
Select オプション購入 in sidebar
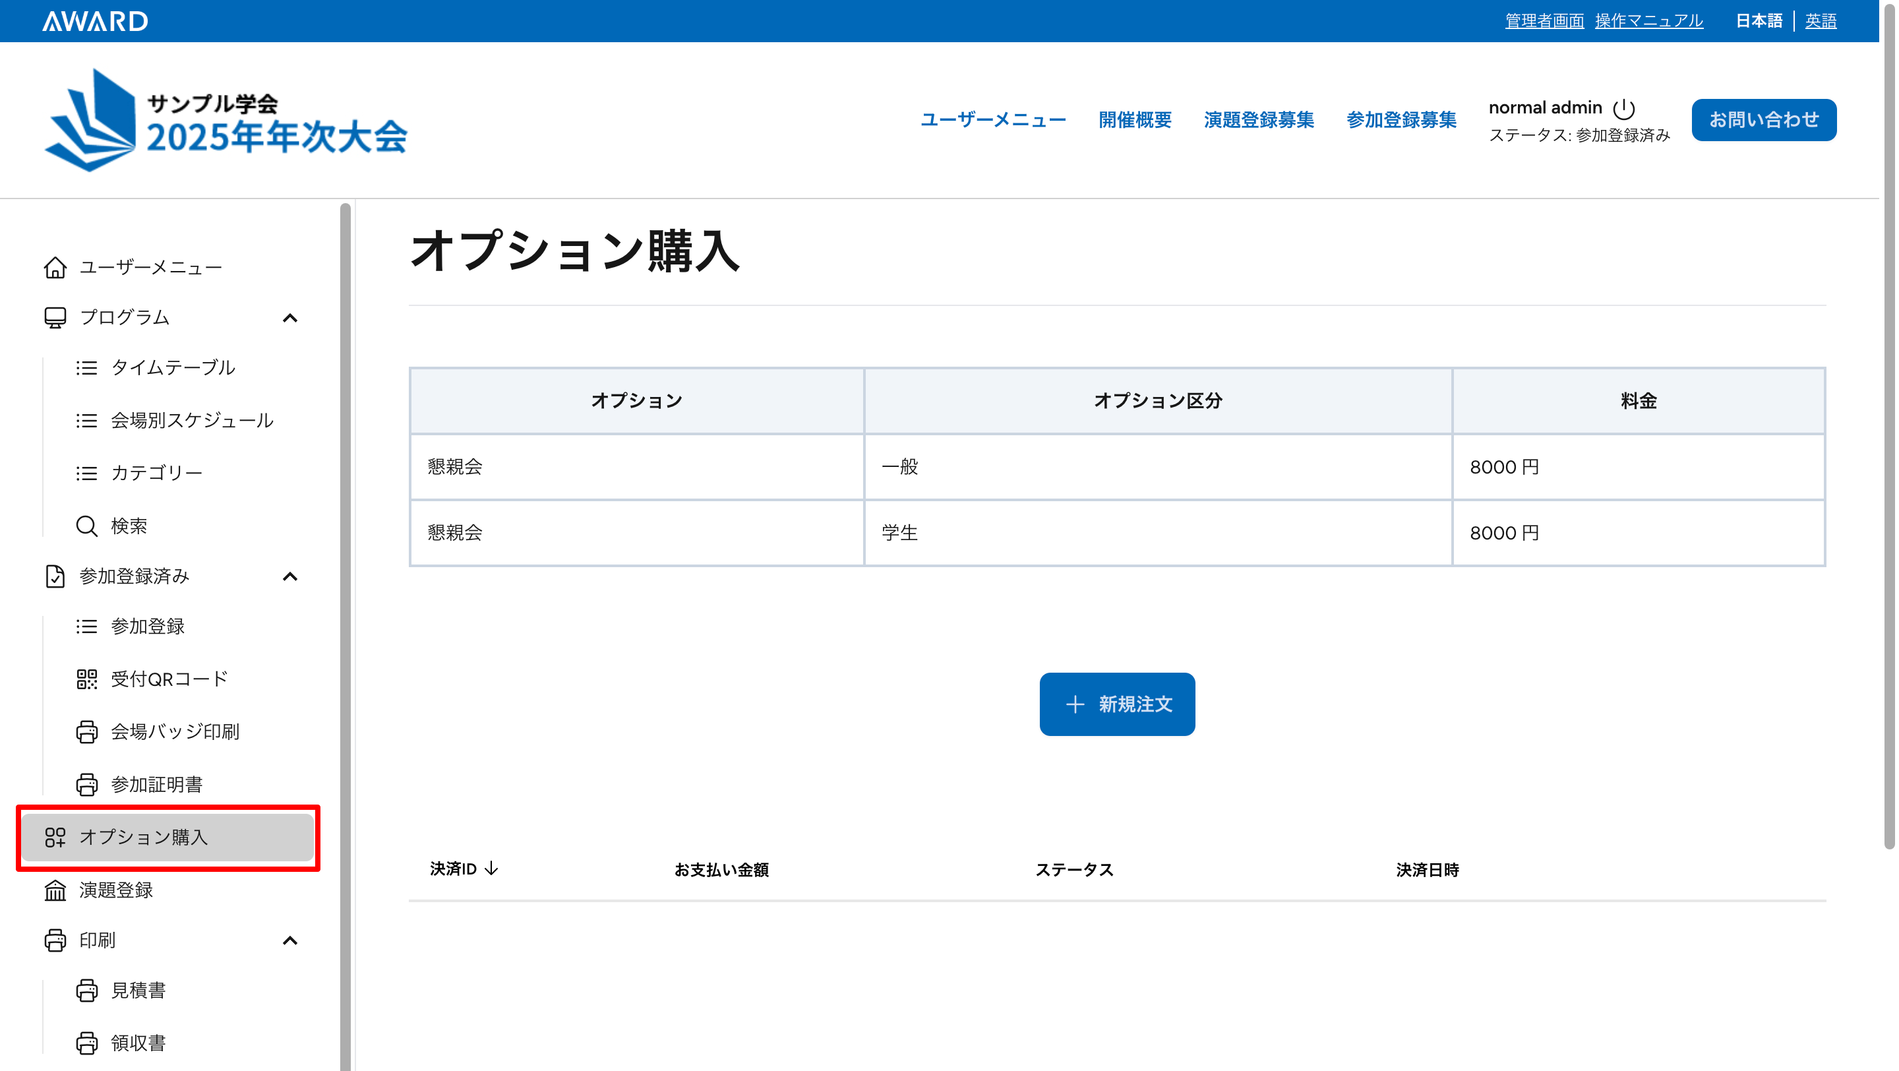click(x=144, y=838)
